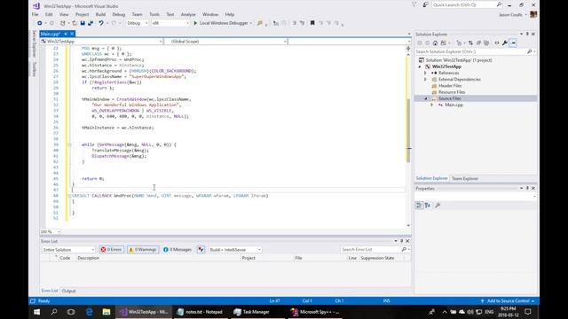Toggle pin on the Main.cpp tab

[x=66, y=34]
